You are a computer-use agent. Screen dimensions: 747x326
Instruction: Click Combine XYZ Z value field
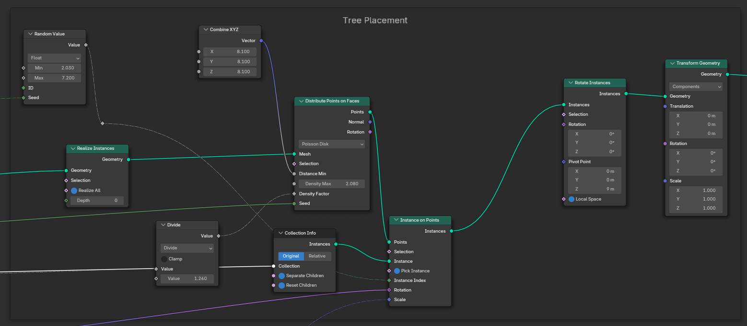[230, 72]
